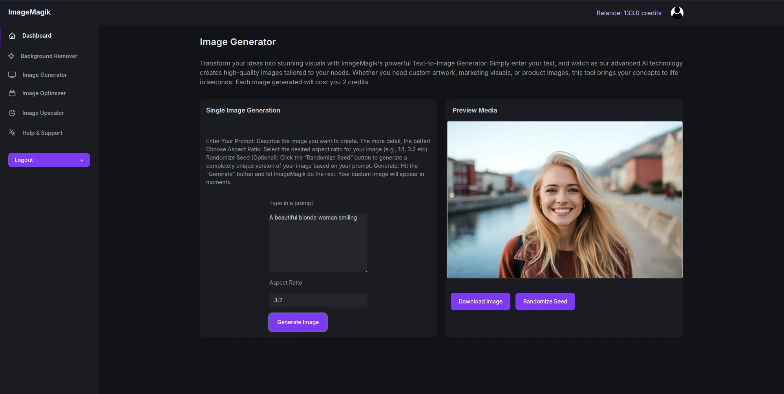Select the 3:2 aspect ratio option
The height and width of the screenshot is (394, 784).
pyautogui.click(x=318, y=300)
